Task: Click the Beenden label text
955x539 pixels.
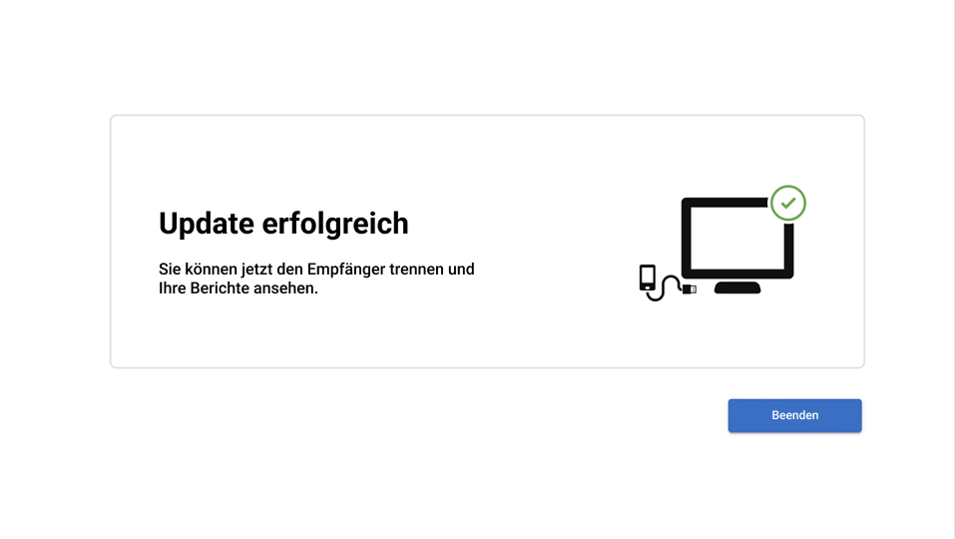Action: click(794, 415)
